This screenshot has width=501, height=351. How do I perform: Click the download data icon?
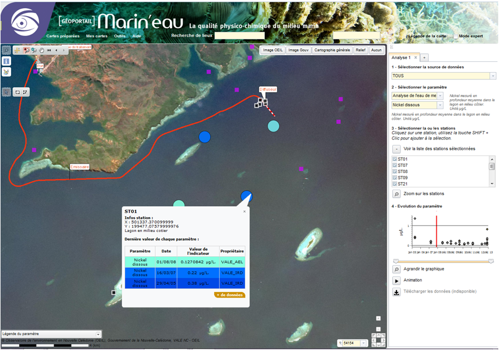[x=397, y=291]
